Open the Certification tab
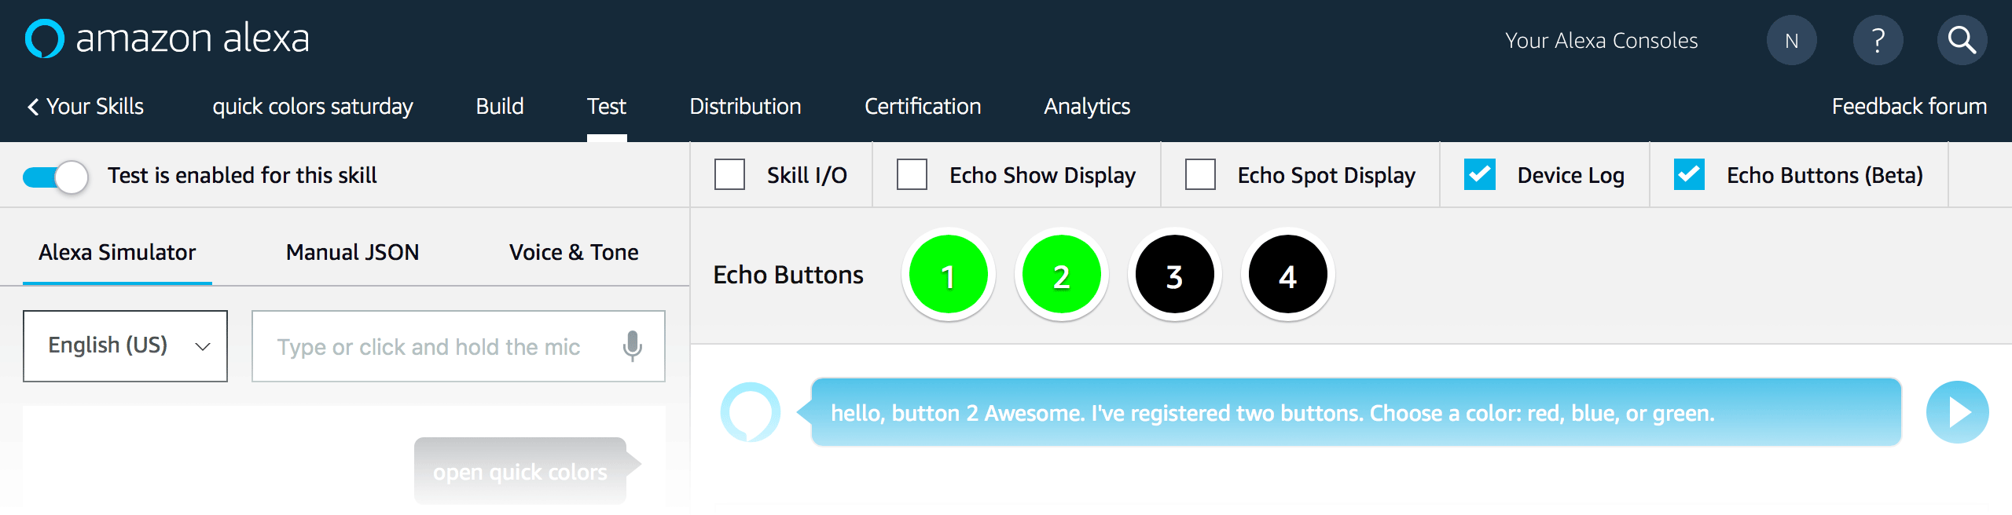 point(923,106)
